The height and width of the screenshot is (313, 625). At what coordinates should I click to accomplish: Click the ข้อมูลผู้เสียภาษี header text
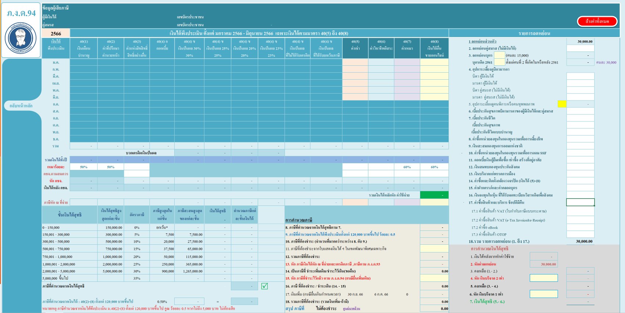coord(56,8)
